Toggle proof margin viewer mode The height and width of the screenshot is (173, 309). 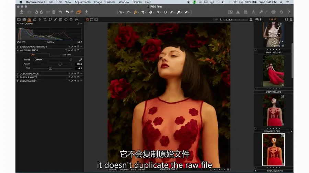click(96, 19)
